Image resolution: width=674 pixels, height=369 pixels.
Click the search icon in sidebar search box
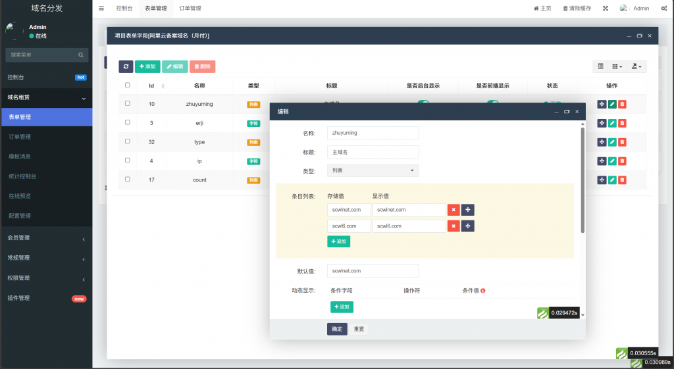pyautogui.click(x=81, y=55)
